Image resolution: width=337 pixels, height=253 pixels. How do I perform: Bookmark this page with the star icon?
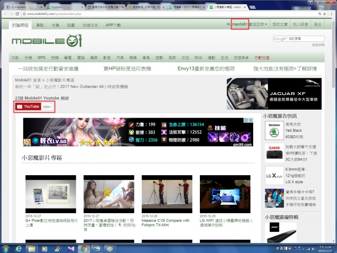[324, 14]
